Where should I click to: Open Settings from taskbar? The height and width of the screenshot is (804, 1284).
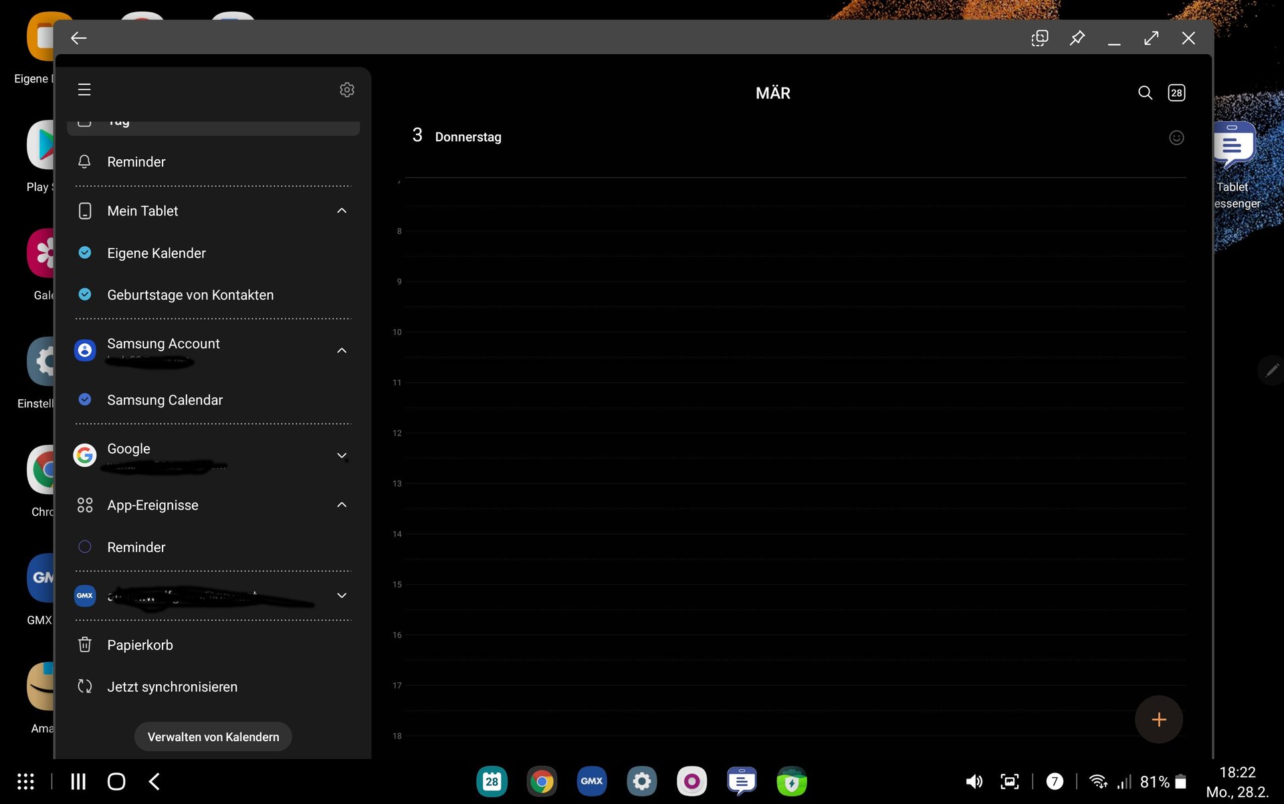642,781
